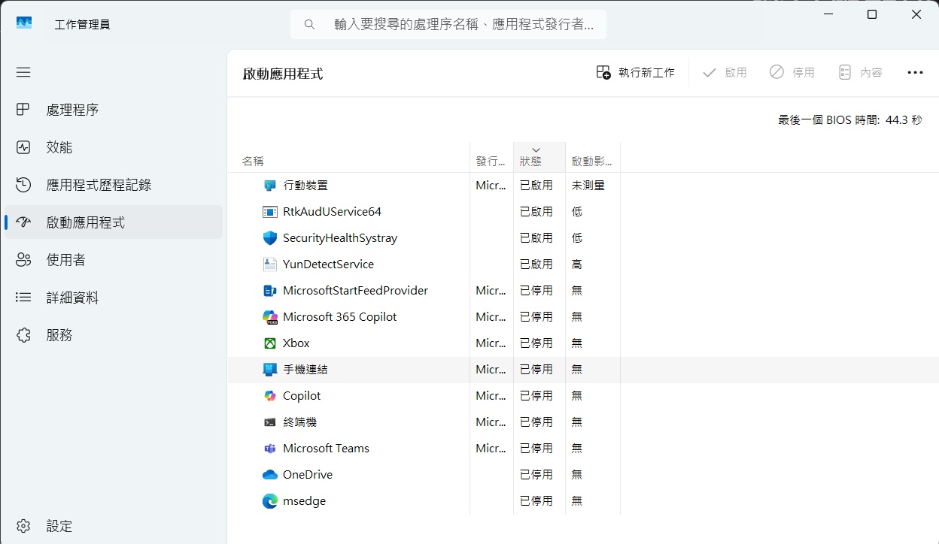Switch to the 效能 (Performance) page
This screenshot has height=544, width=939.
(x=59, y=147)
